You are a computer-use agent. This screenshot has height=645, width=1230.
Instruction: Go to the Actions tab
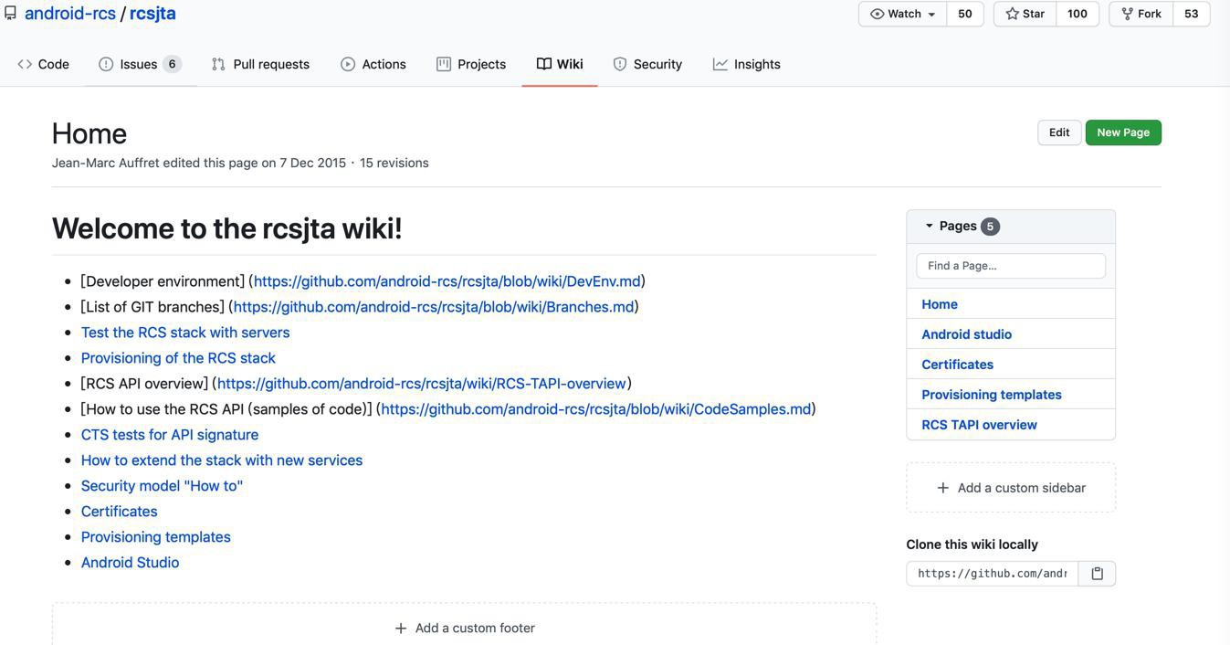click(x=373, y=64)
